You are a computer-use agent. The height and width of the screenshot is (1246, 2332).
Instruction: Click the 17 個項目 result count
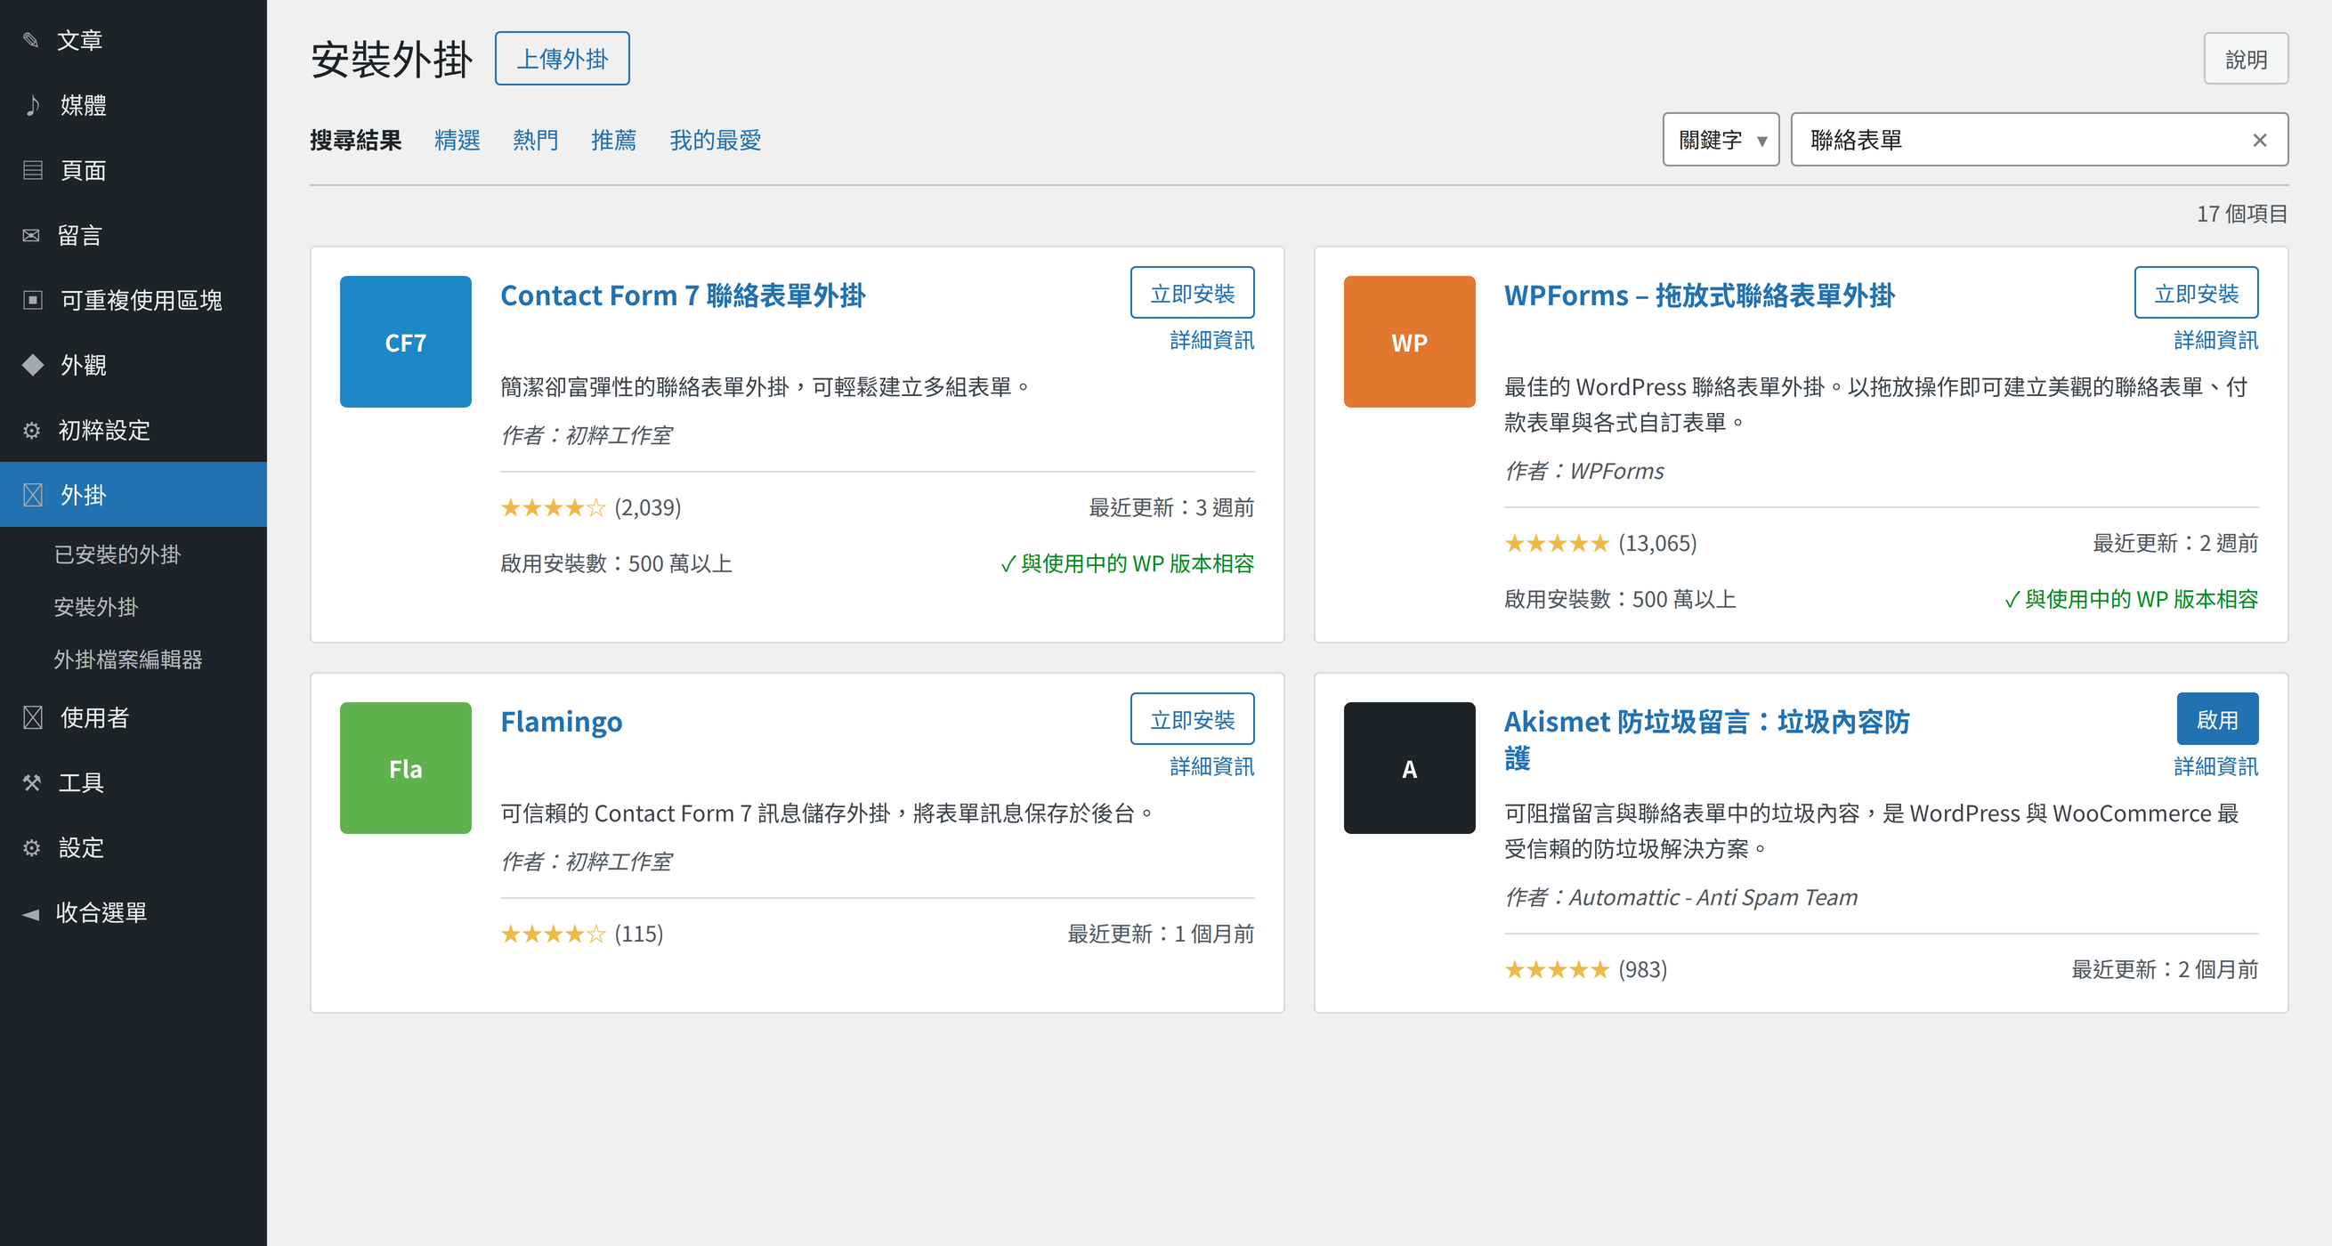[2242, 214]
